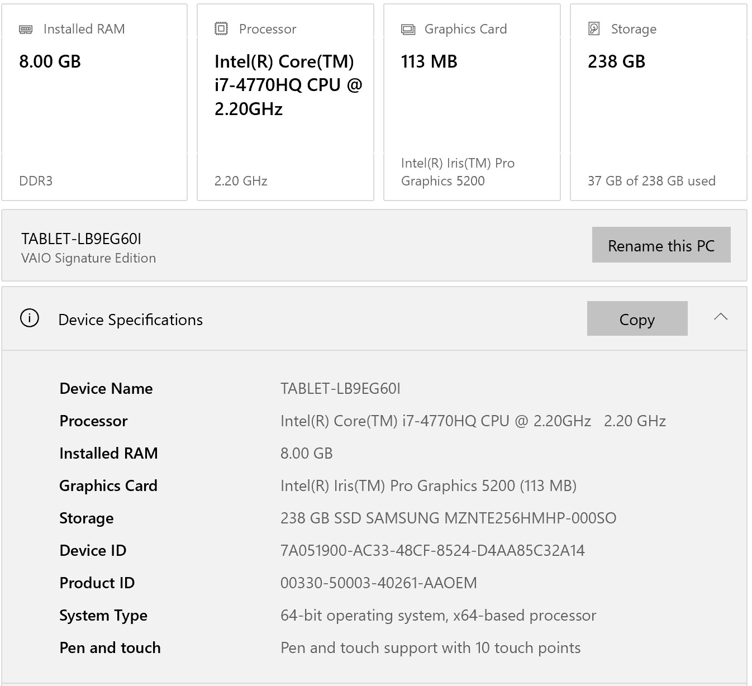
Task: Select the 238 GB heading in the Storage card
Action: coord(616,61)
